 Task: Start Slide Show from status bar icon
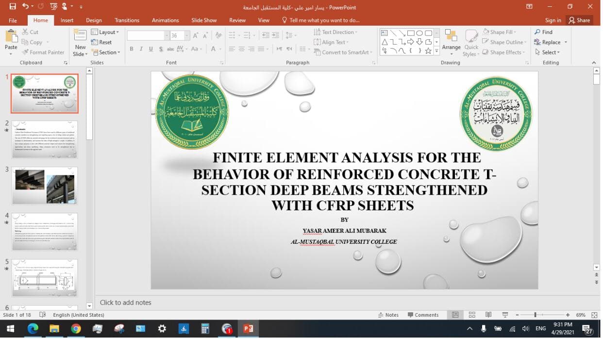505,315
